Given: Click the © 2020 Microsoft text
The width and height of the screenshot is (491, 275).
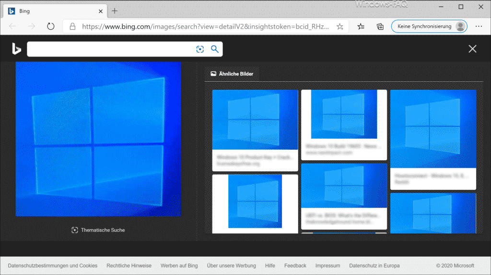Looking at the screenshot, I should 455,265.
